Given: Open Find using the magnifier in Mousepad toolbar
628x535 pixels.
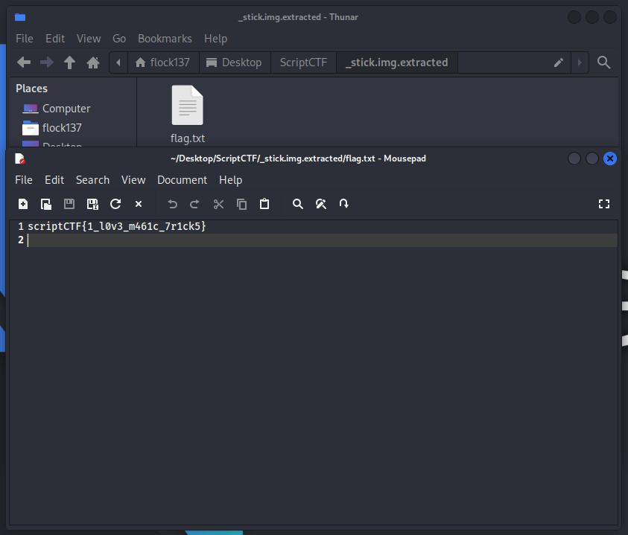Looking at the screenshot, I should point(298,204).
